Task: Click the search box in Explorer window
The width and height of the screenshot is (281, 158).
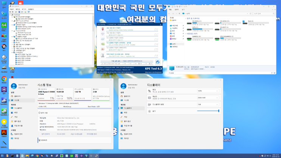Action: (264, 14)
